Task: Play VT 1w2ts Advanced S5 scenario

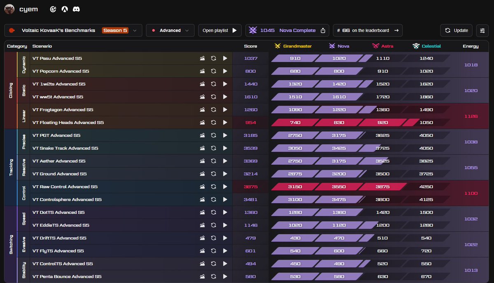Action: click(225, 84)
